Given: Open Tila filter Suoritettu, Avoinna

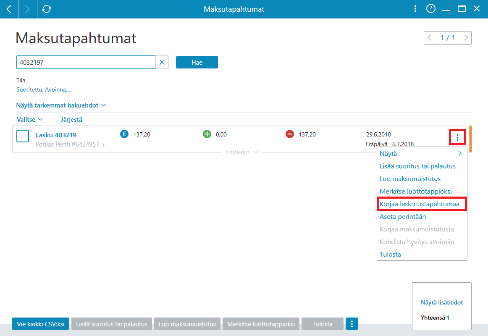Looking at the screenshot, I should [44, 89].
